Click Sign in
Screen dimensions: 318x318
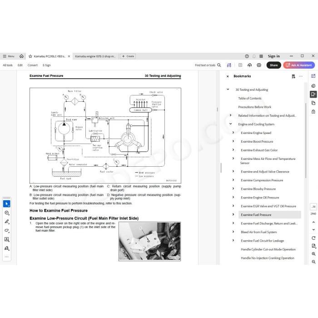[273, 56]
